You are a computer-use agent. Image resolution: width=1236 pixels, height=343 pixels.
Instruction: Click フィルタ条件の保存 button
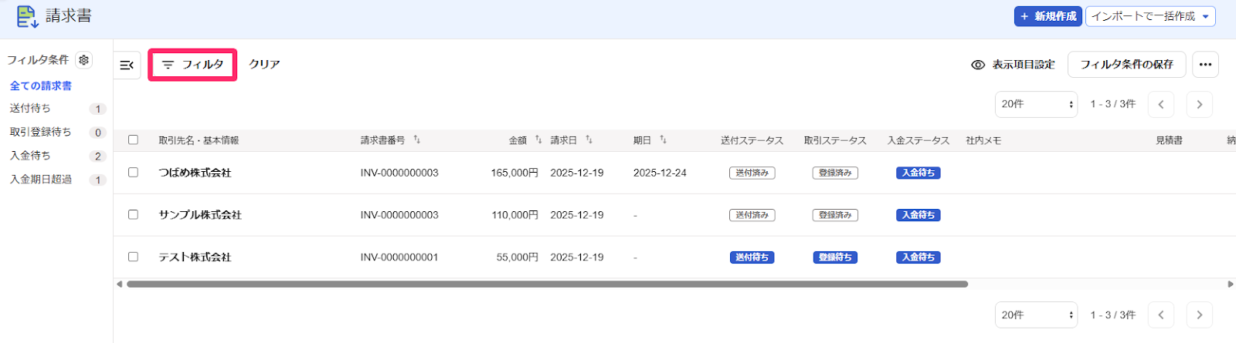point(1126,65)
